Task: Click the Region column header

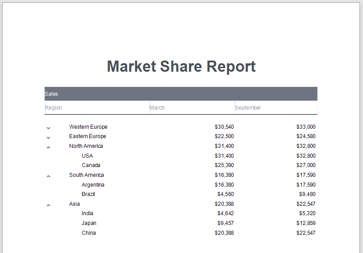Action: (54, 108)
